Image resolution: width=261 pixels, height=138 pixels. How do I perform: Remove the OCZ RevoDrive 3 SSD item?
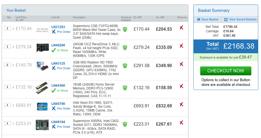pos(181,46)
